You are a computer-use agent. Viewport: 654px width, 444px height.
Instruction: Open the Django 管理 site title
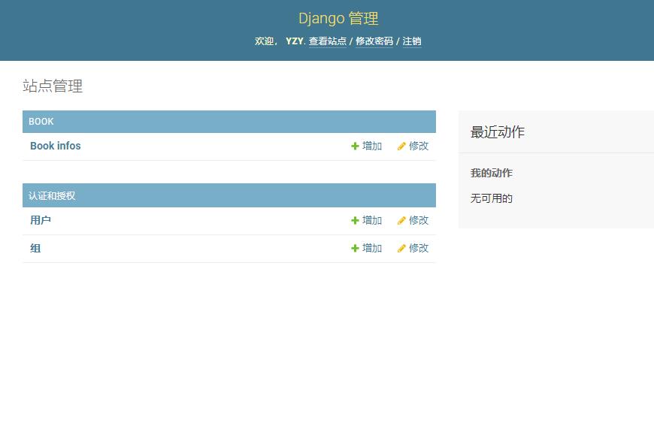click(338, 18)
